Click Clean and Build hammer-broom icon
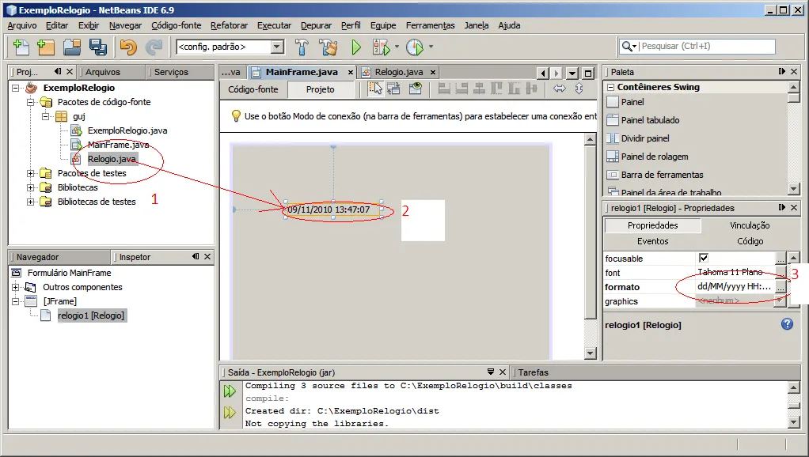The image size is (809, 457). 329,47
